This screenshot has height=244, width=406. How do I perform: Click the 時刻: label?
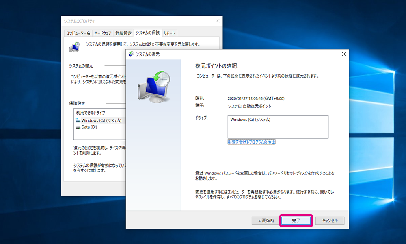pos(200,98)
